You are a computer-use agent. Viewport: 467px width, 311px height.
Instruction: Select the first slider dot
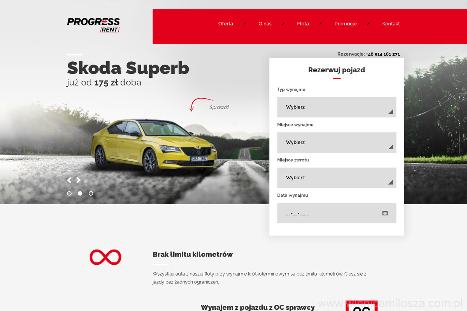click(x=69, y=193)
